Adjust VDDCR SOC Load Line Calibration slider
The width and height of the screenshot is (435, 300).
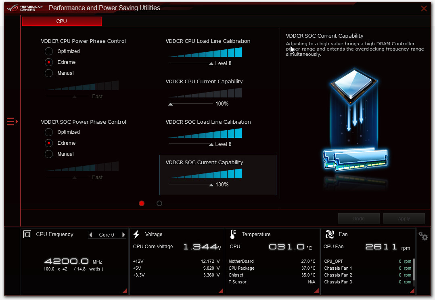pos(211,145)
